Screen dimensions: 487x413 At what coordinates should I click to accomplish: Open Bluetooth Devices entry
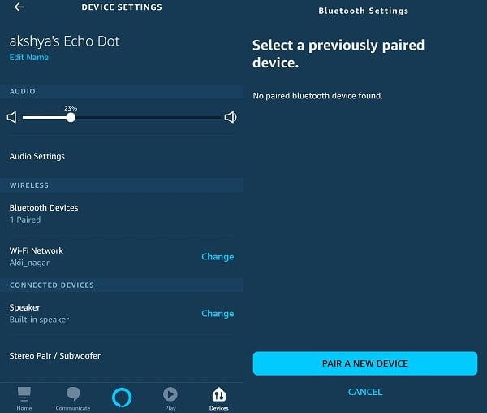(122, 214)
